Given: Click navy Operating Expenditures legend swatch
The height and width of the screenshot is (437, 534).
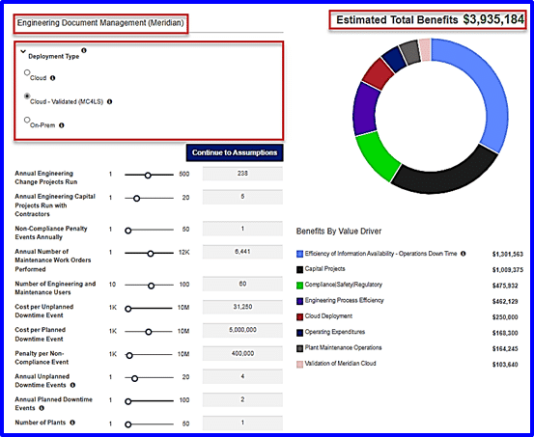Looking at the screenshot, I should pyautogui.click(x=299, y=333).
